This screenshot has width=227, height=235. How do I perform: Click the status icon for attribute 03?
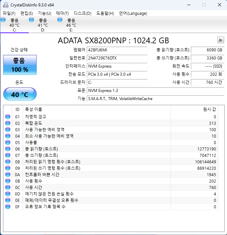tap(8, 130)
